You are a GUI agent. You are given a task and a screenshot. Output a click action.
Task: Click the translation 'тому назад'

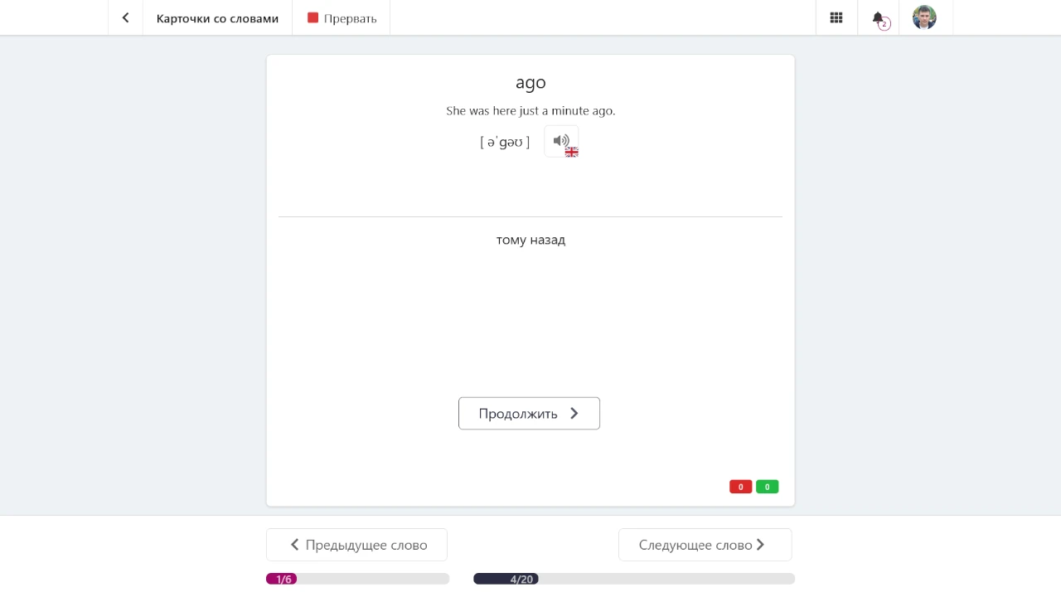[x=530, y=240]
